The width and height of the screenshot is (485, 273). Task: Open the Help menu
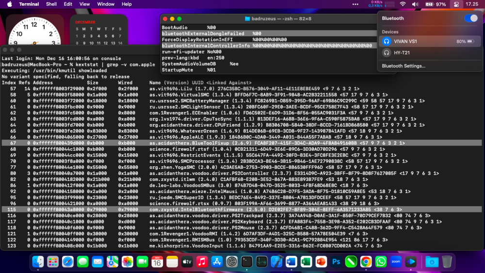pos(127,4)
